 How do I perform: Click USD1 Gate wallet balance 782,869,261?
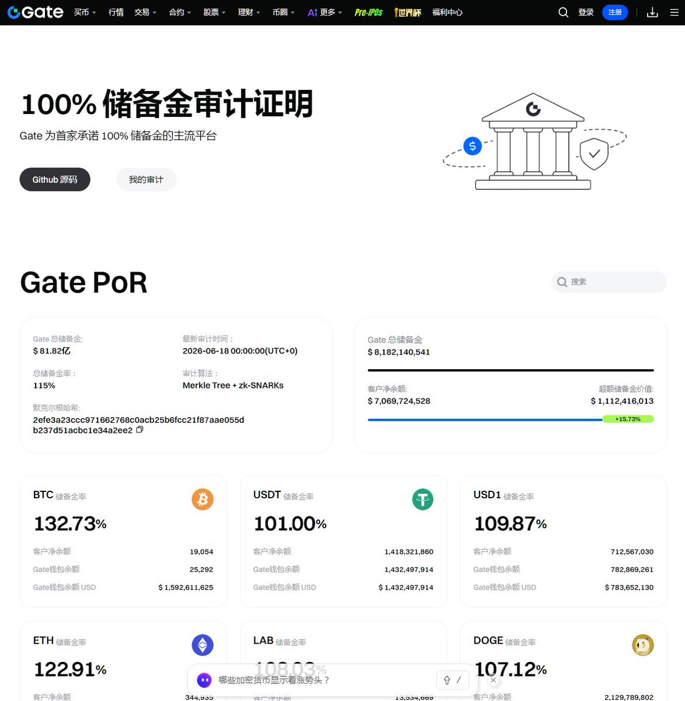click(632, 570)
